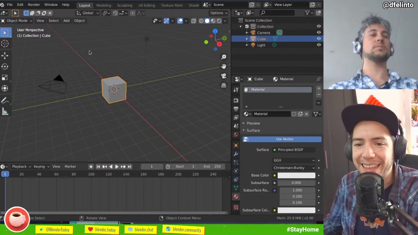
Task: Jump to the timeline start frame
Action: [98, 166]
